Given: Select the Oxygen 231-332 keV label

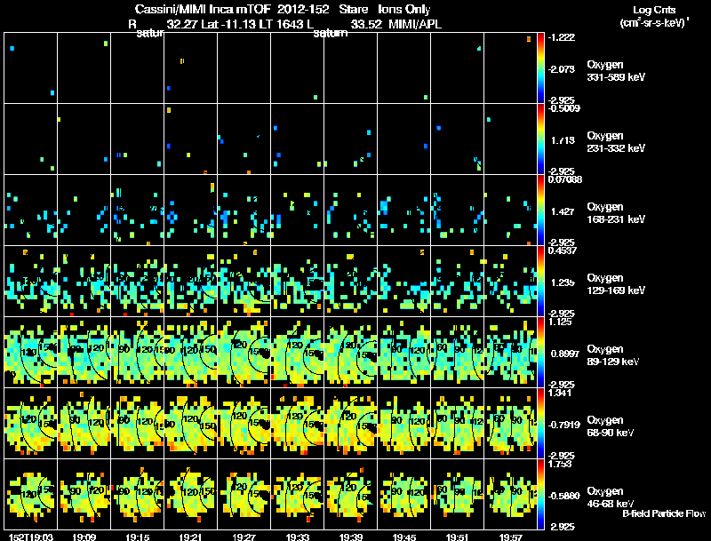Looking at the screenshot, I should pos(616,142).
